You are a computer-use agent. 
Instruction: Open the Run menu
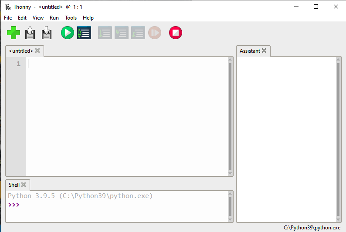(54, 18)
